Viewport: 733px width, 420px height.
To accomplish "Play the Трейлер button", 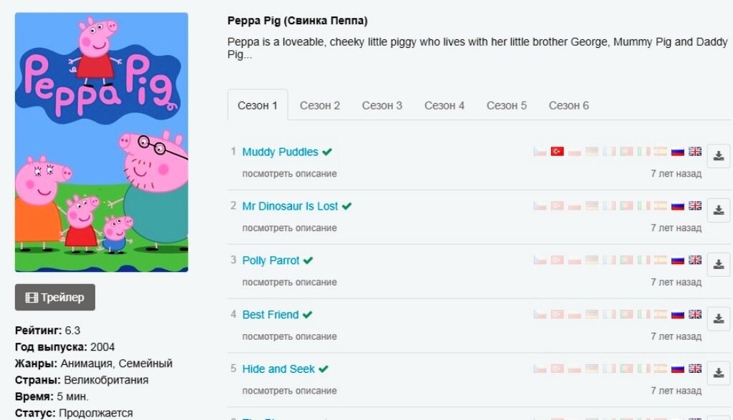I will click(55, 297).
